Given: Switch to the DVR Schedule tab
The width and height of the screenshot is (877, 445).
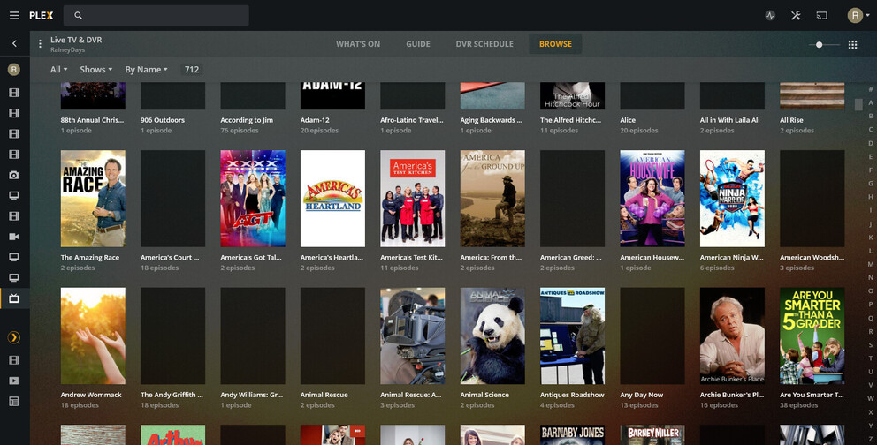Looking at the screenshot, I should pos(484,44).
